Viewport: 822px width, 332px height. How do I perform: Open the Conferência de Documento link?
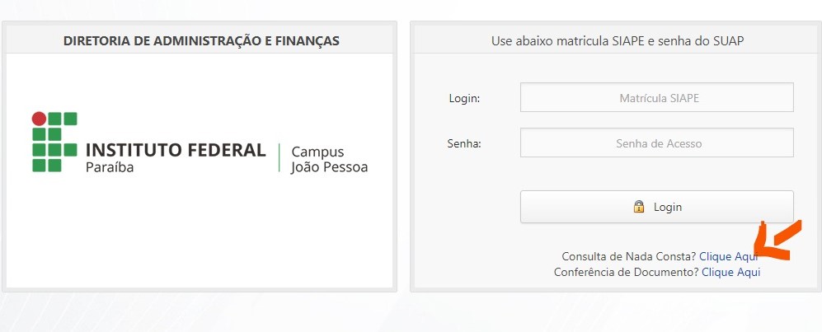(x=730, y=272)
